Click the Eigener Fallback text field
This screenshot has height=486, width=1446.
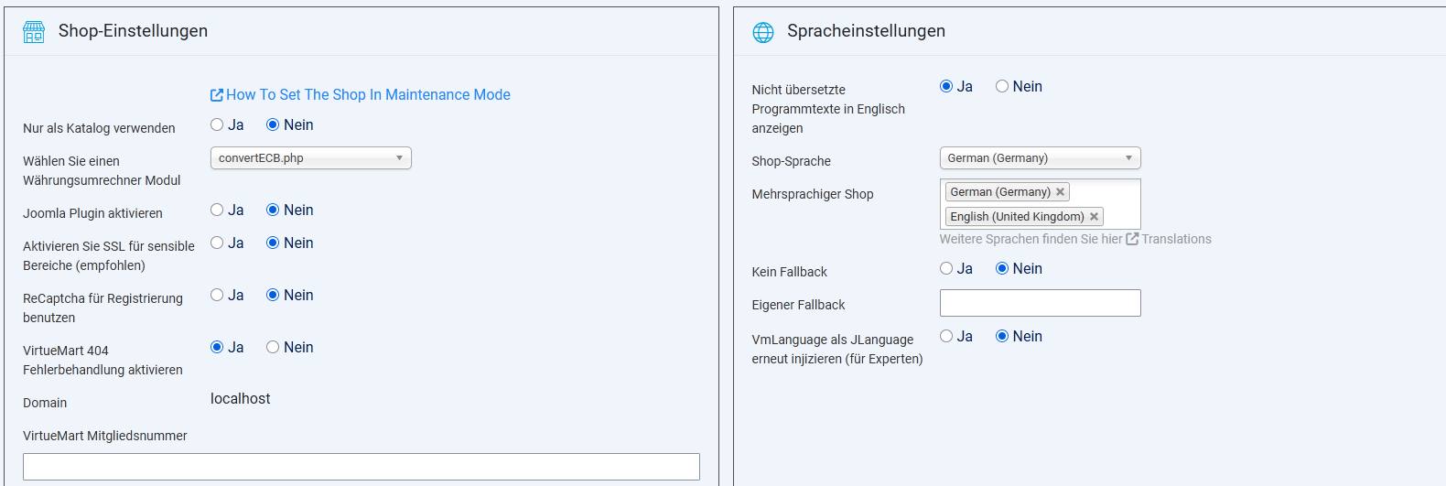pyautogui.click(x=1040, y=303)
